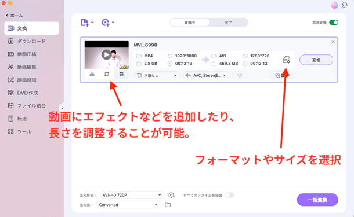Open the 出力先 Converted dropdown
The width and height of the screenshot is (354, 217).
click(x=129, y=205)
